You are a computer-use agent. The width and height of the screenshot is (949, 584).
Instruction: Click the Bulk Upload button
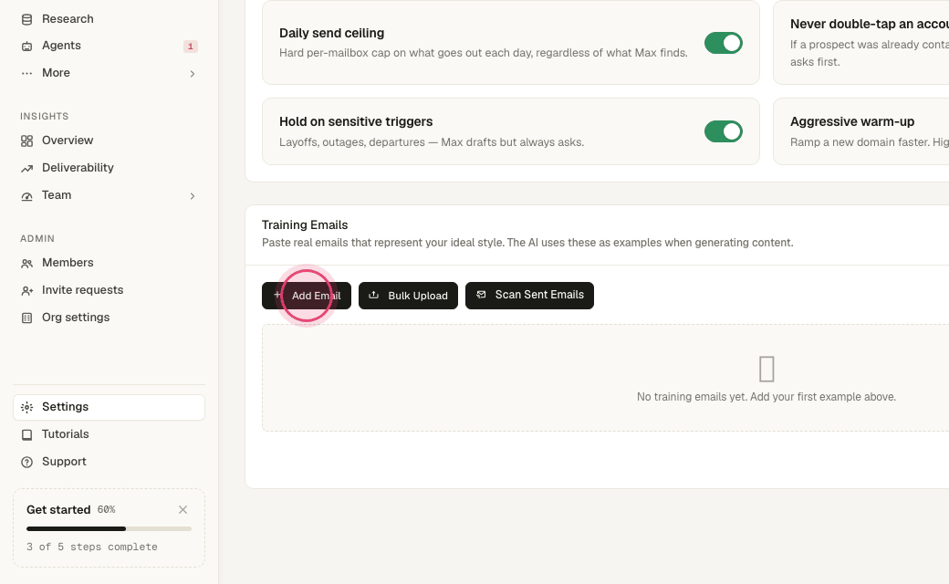coord(408,296)
